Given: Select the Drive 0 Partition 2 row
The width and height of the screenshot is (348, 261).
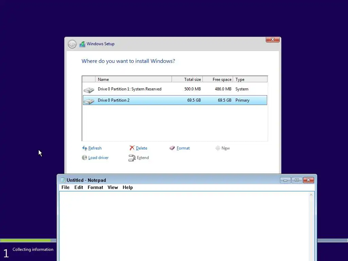Looking at the screenshot, I should 175,100.
